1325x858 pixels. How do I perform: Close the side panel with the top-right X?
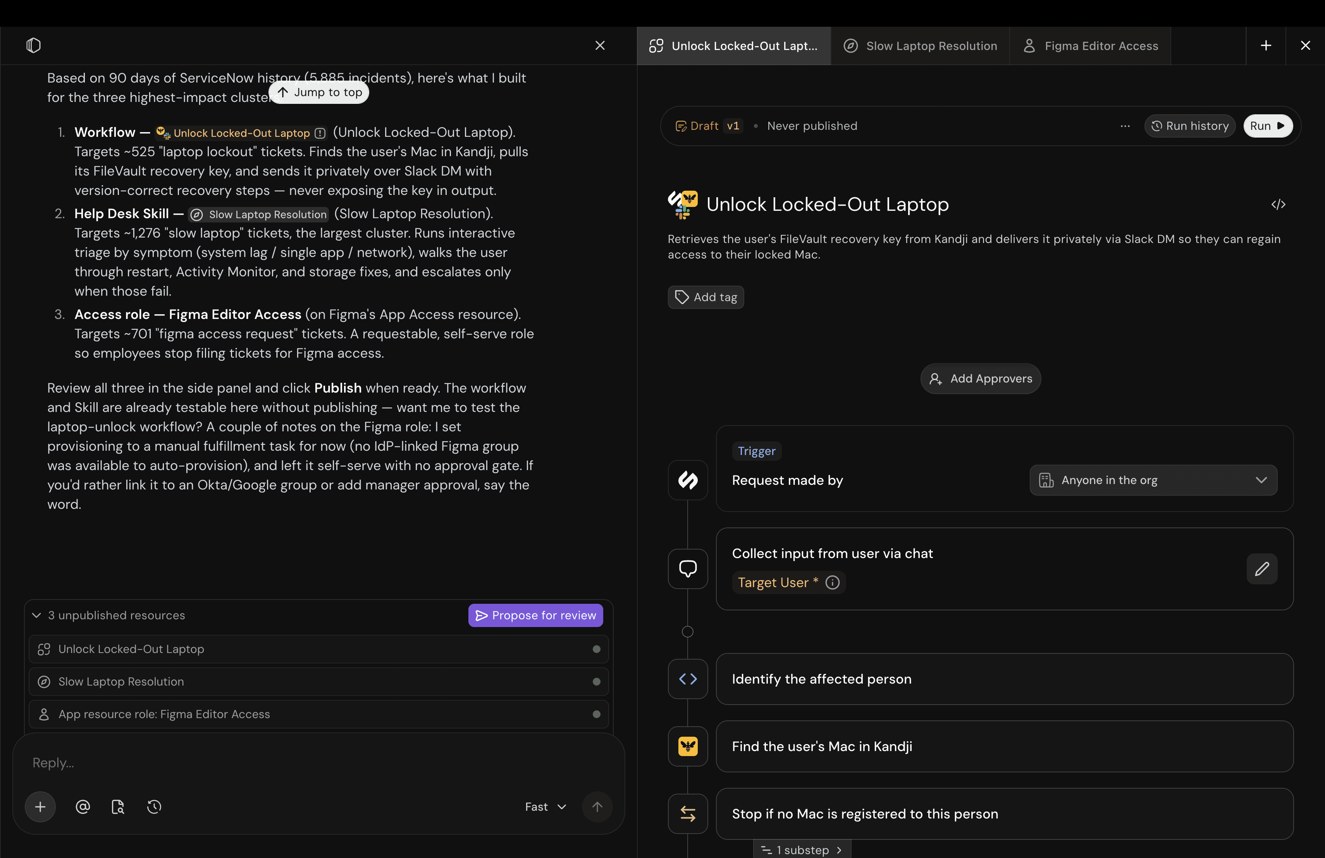[x=1306, y=46]
